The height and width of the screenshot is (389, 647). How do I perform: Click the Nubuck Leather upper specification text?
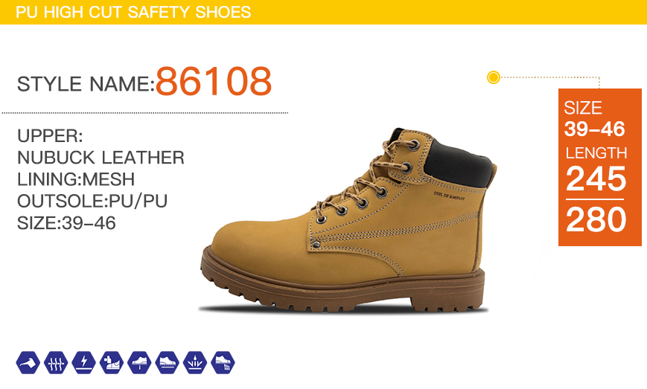101,158
